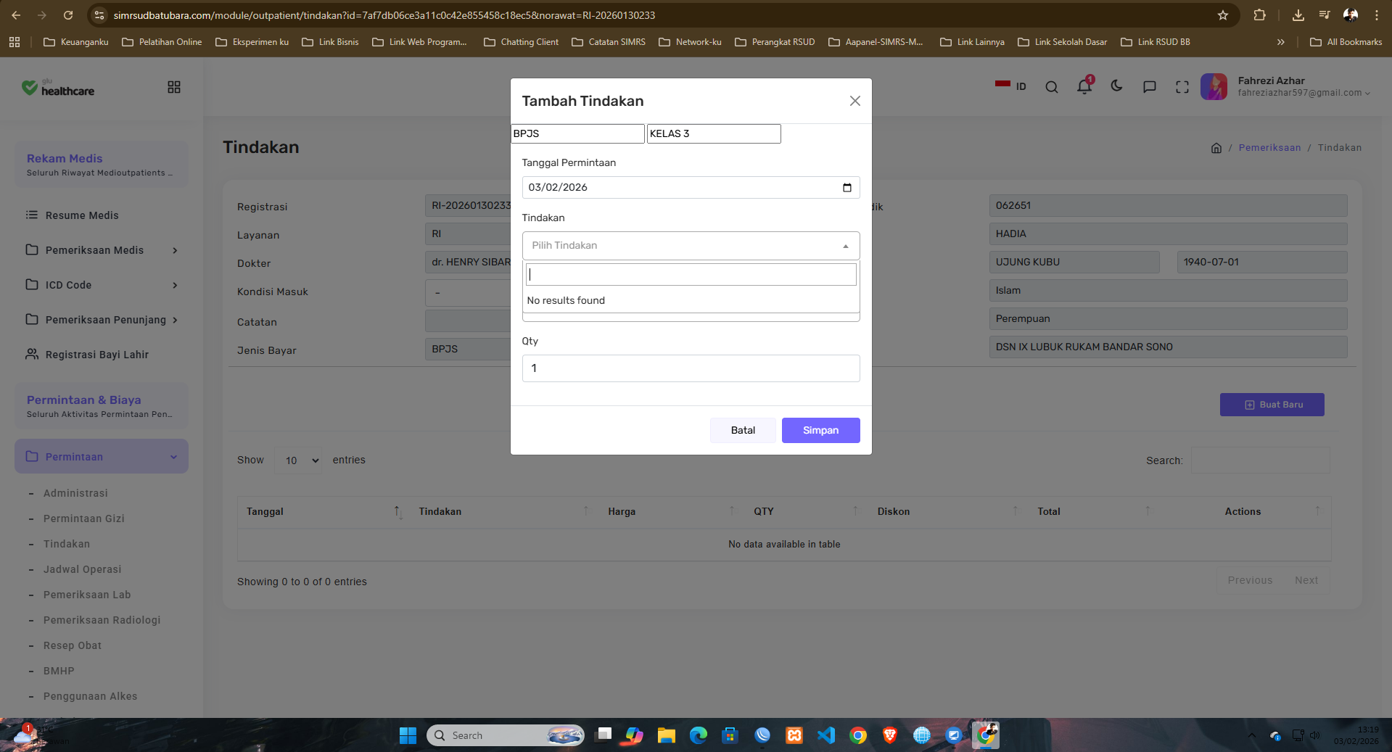Toggle dark mode moon icon
This screenshot has height=752, width=1392.
coord(1116,86)
